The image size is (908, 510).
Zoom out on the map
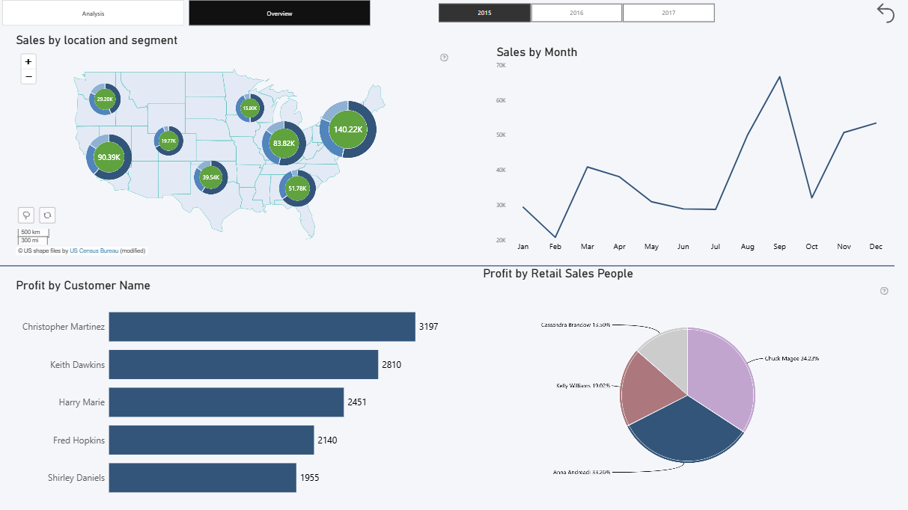(x=28, y=76)
